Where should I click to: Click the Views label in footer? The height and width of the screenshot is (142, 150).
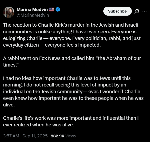(71, 136)
